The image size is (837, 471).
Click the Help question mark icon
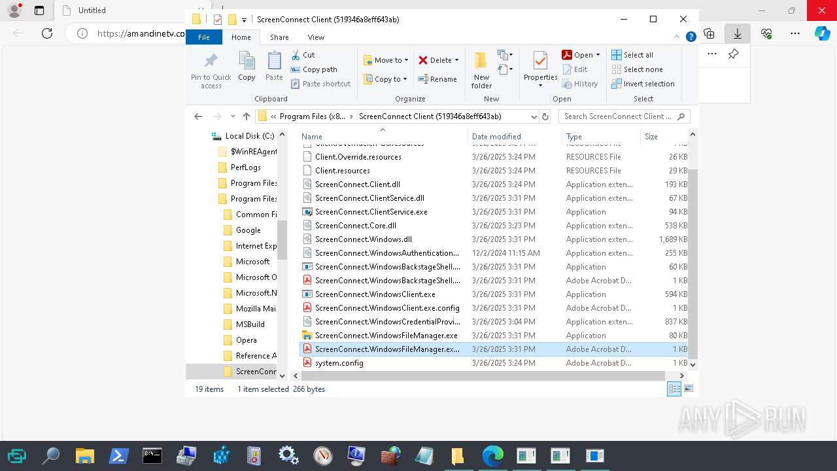(x=691, y=37)
